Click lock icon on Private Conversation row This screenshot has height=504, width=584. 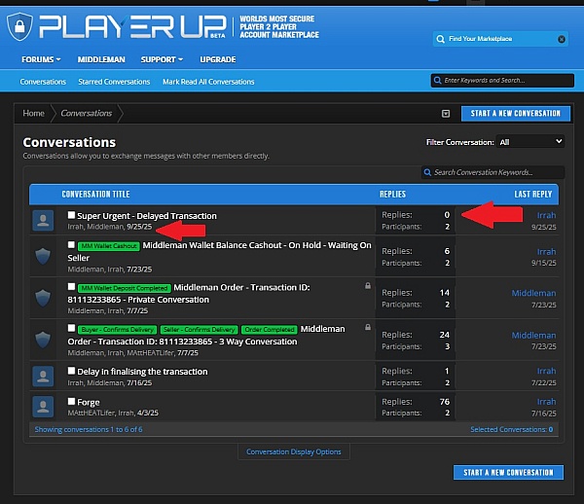click(x=366, y=286)
